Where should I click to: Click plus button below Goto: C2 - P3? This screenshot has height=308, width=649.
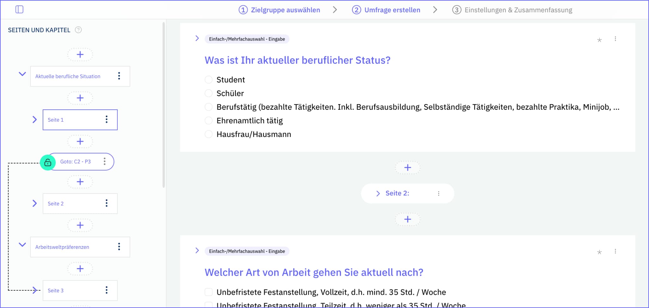click(80, 182)
